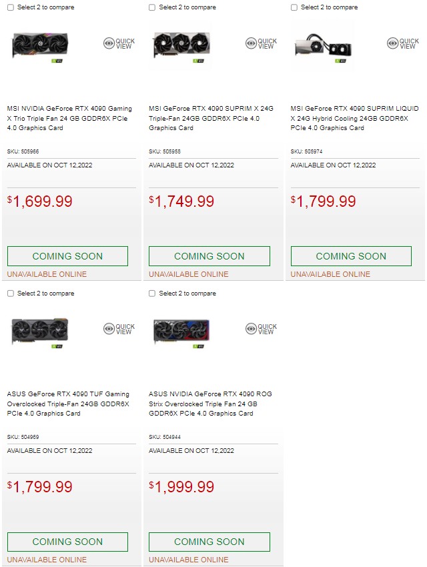The height and width of the screenshot is (567, 427).
Task: Open Quick View for MSI SUPRIM X
Action: 261,43
